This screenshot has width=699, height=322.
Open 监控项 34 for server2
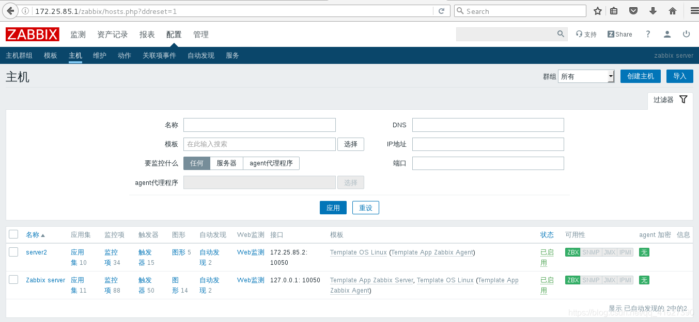click(112, 258)
